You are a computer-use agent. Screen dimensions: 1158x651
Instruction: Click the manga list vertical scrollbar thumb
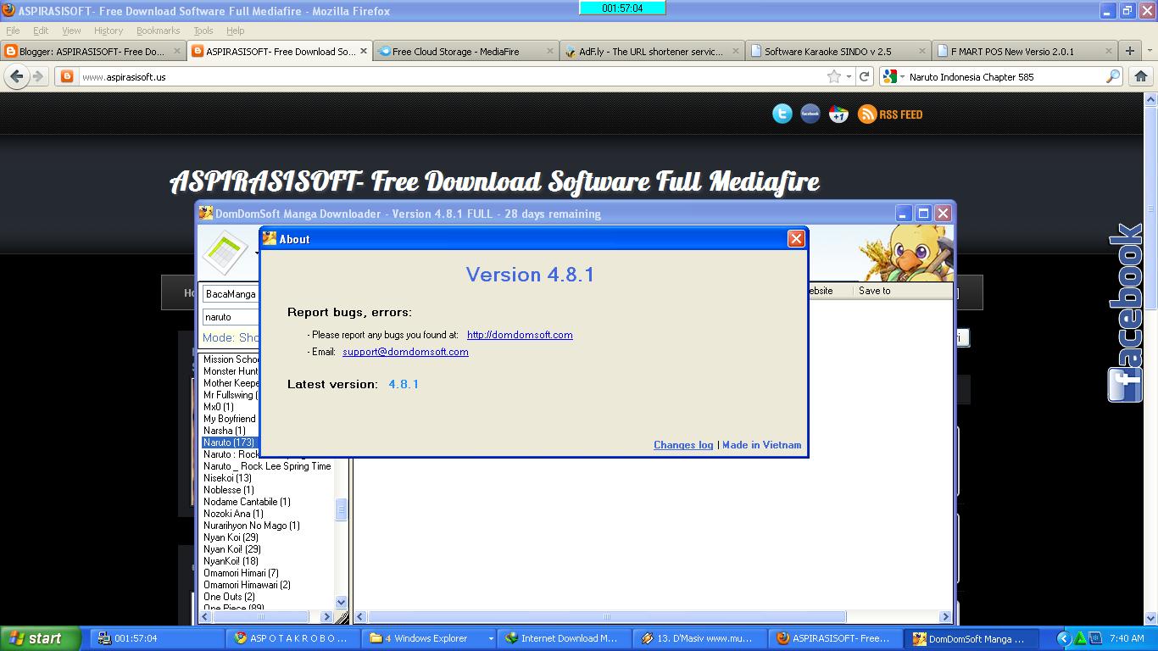[342, 509]
